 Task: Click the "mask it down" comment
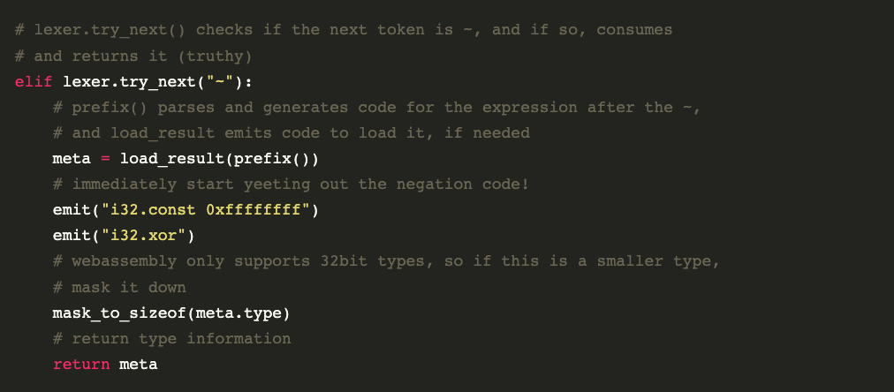click(x=119, y=287)
